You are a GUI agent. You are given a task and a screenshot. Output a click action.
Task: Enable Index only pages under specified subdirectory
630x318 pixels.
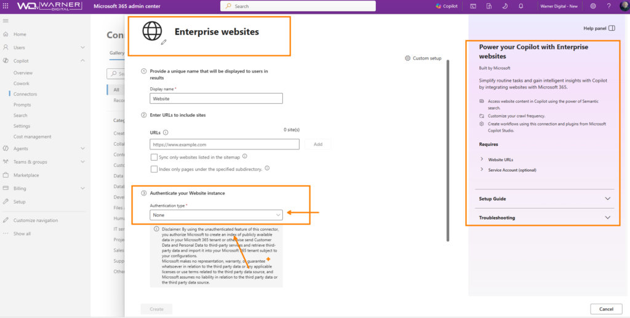pos(154,169)
